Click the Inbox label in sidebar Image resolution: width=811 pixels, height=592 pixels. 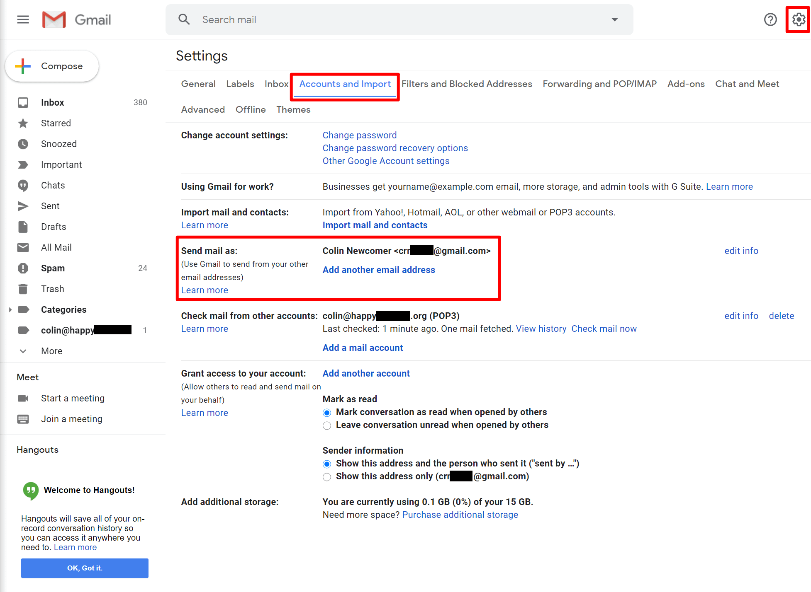click(52, 102)
